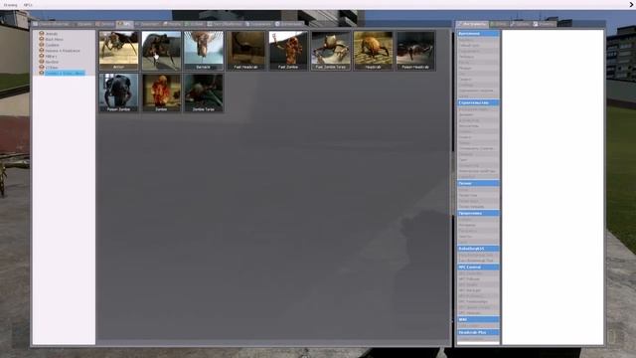Spawn the Poison Zombie NPC
Screen dimensions: 636x358
pos(118,92)
